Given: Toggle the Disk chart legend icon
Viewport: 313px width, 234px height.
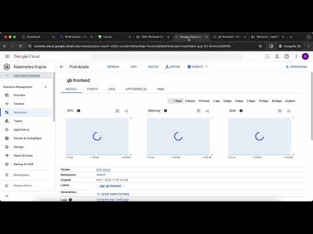Looking at the screenshot, I should click(x=280, y=111).
